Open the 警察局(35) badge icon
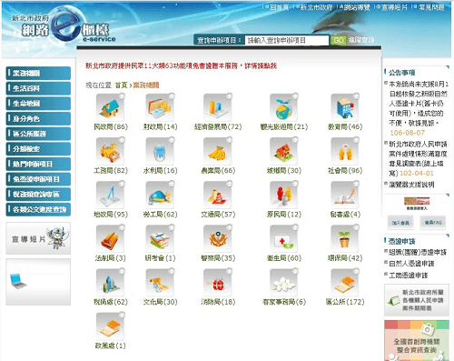 tap(218, 239)
